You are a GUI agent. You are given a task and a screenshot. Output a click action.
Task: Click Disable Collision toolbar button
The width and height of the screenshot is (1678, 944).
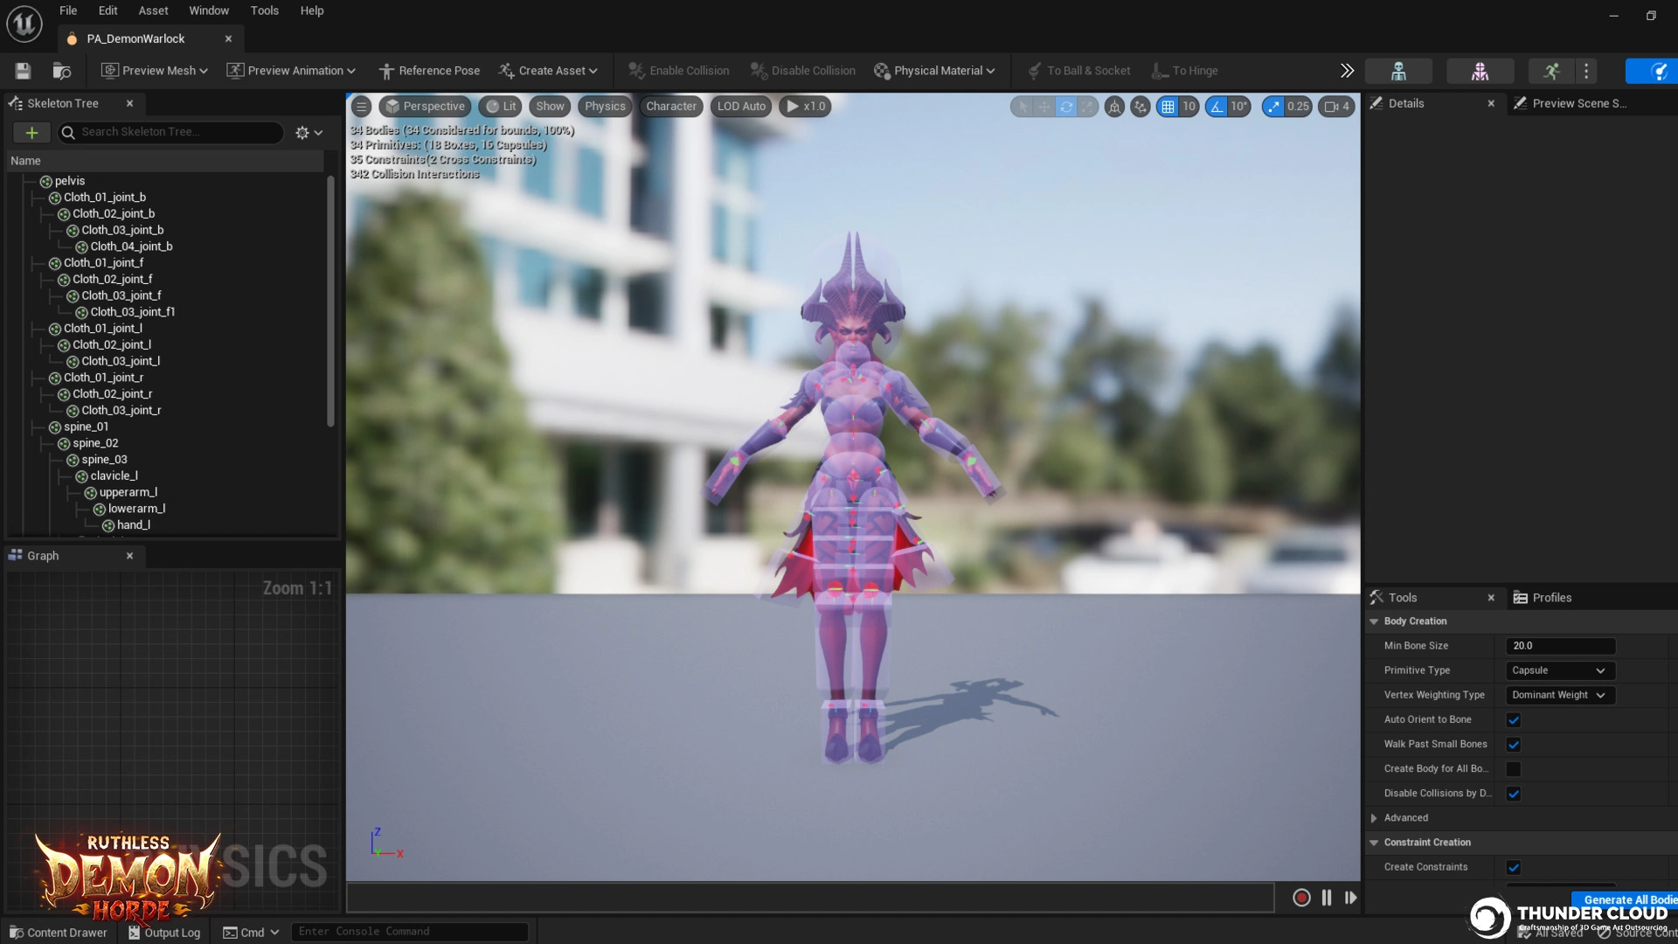(803, 71)
